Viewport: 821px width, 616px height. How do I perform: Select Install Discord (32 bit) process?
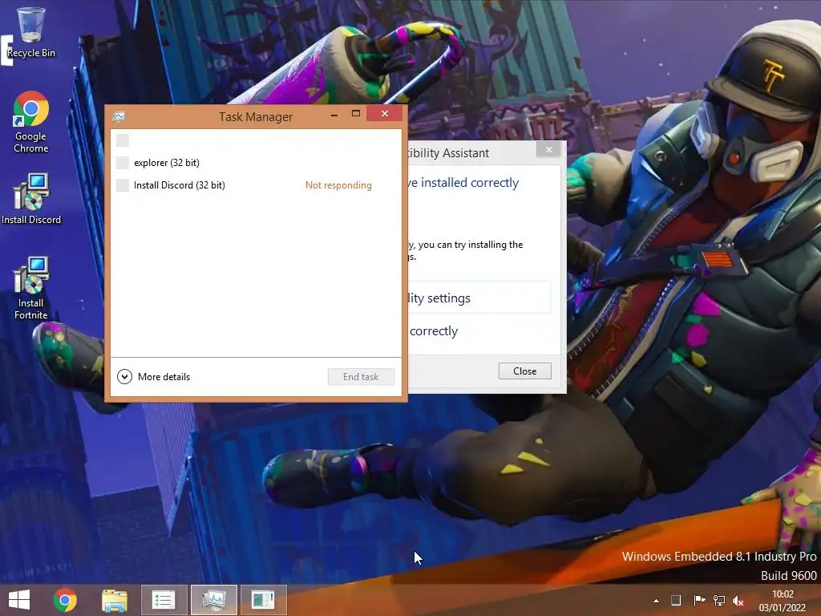click(x=256, y=185)
